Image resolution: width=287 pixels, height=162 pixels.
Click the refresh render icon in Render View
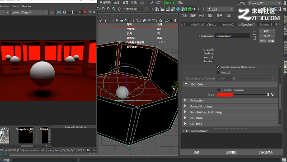pyautogui.click(x=65, y=12)
